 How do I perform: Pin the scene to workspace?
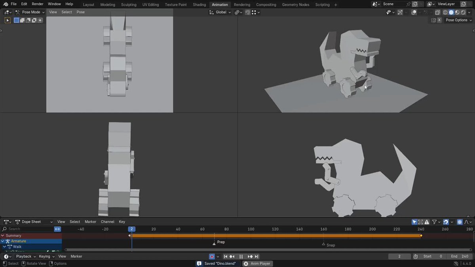tap(408, 4)
